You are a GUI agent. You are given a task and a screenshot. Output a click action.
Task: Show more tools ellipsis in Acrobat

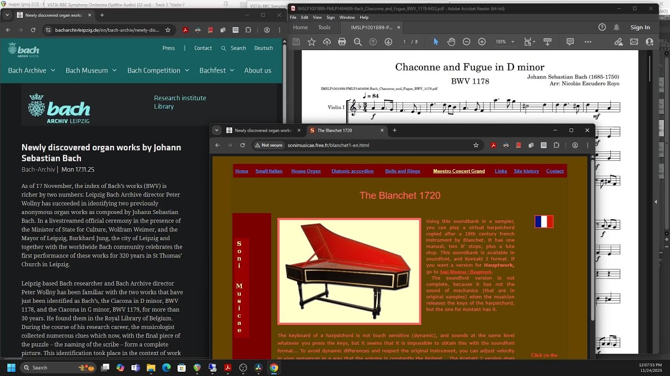click(x=588, y=42)
